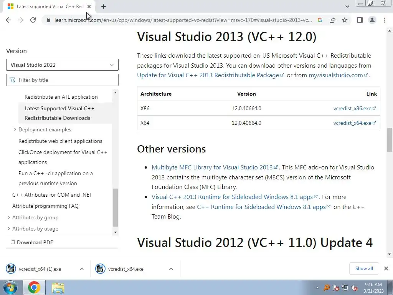Viewport: 393px width, 295px height.
Task: Open downloaded vcredist_x64.exe in download bar
Action: (125, 269)
